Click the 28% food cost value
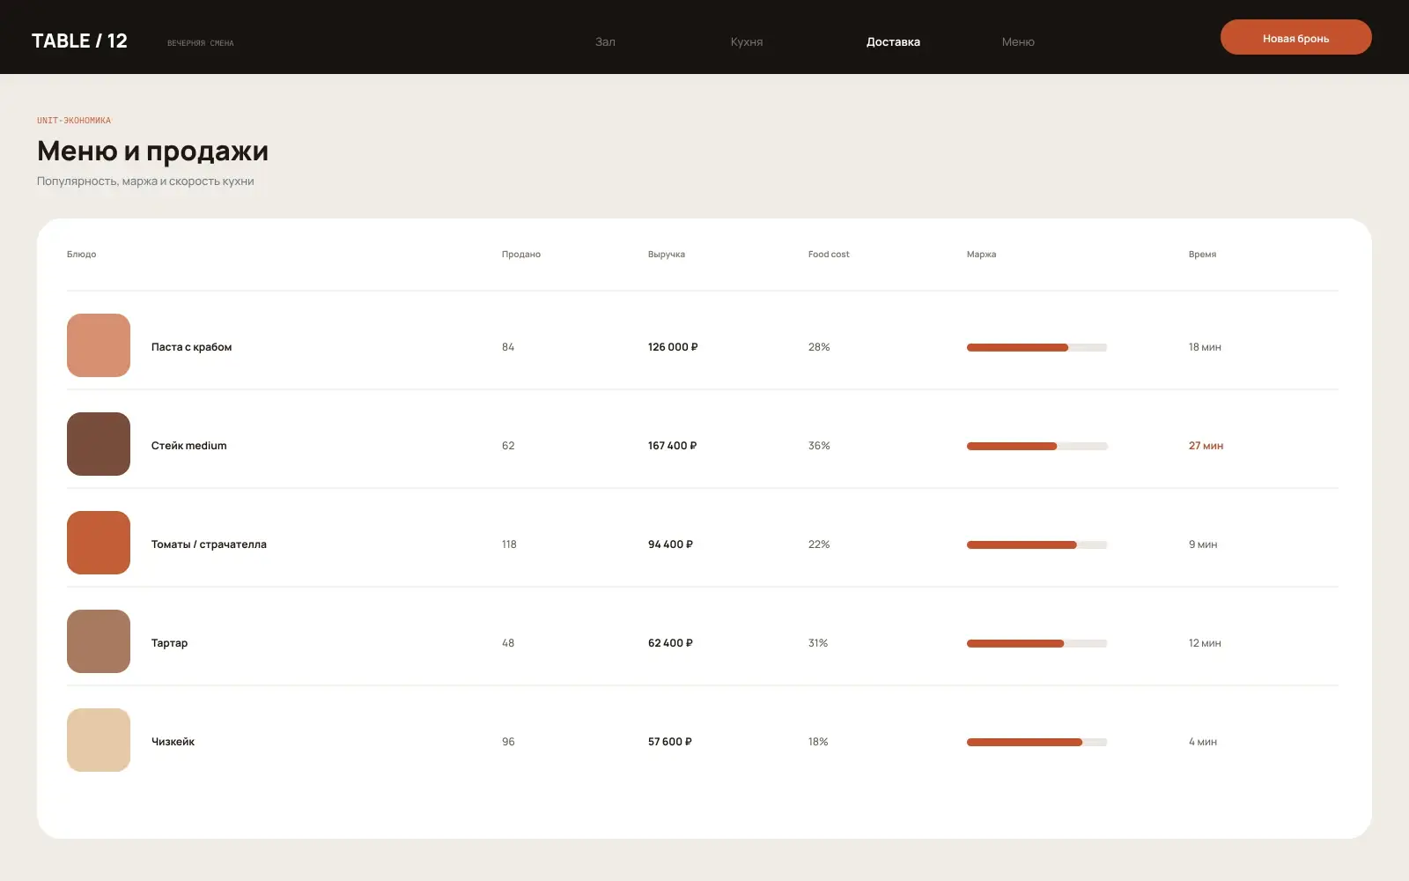The image size is (1409, 881). pos(819,347)
